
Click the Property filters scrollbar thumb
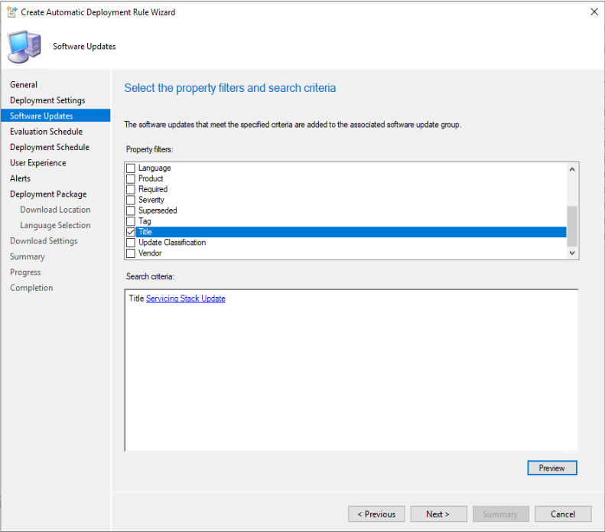(x=572, y=226)
